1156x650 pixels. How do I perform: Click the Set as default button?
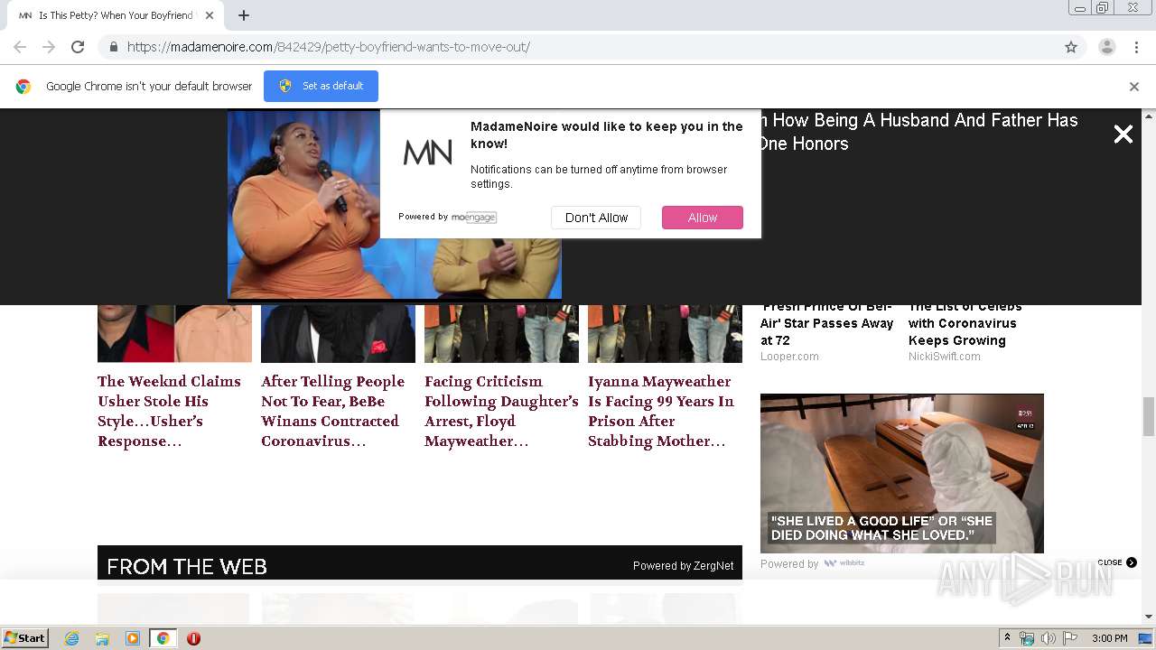(x=321, y=86)
